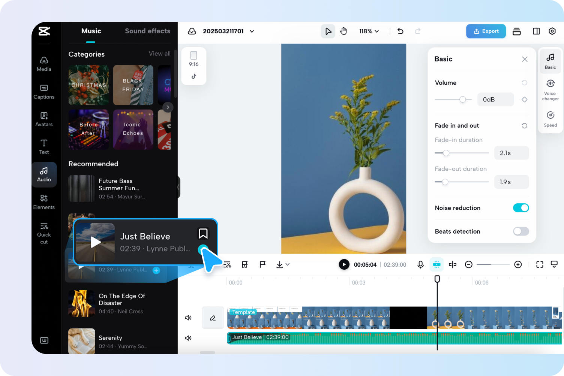Viewport: 564px width, 376px height.
Task: Select the Basic audio settings tab
Action: point(550,62)
